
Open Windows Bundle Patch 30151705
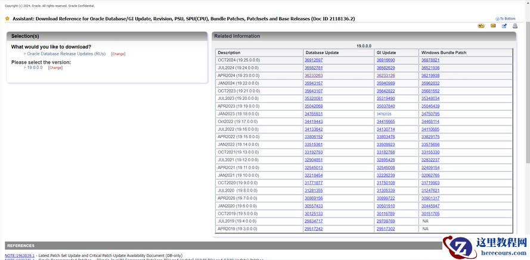[430, 214]
